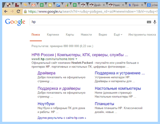Open Инструменты поиска search tools
This screenshot has width=160, height=124.
click(x=142, y=35)
